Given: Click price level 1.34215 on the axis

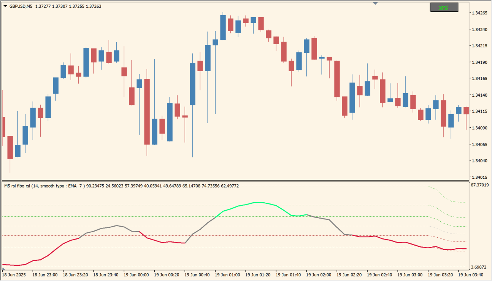Looking at the screenshot, I should click(479, 46).
